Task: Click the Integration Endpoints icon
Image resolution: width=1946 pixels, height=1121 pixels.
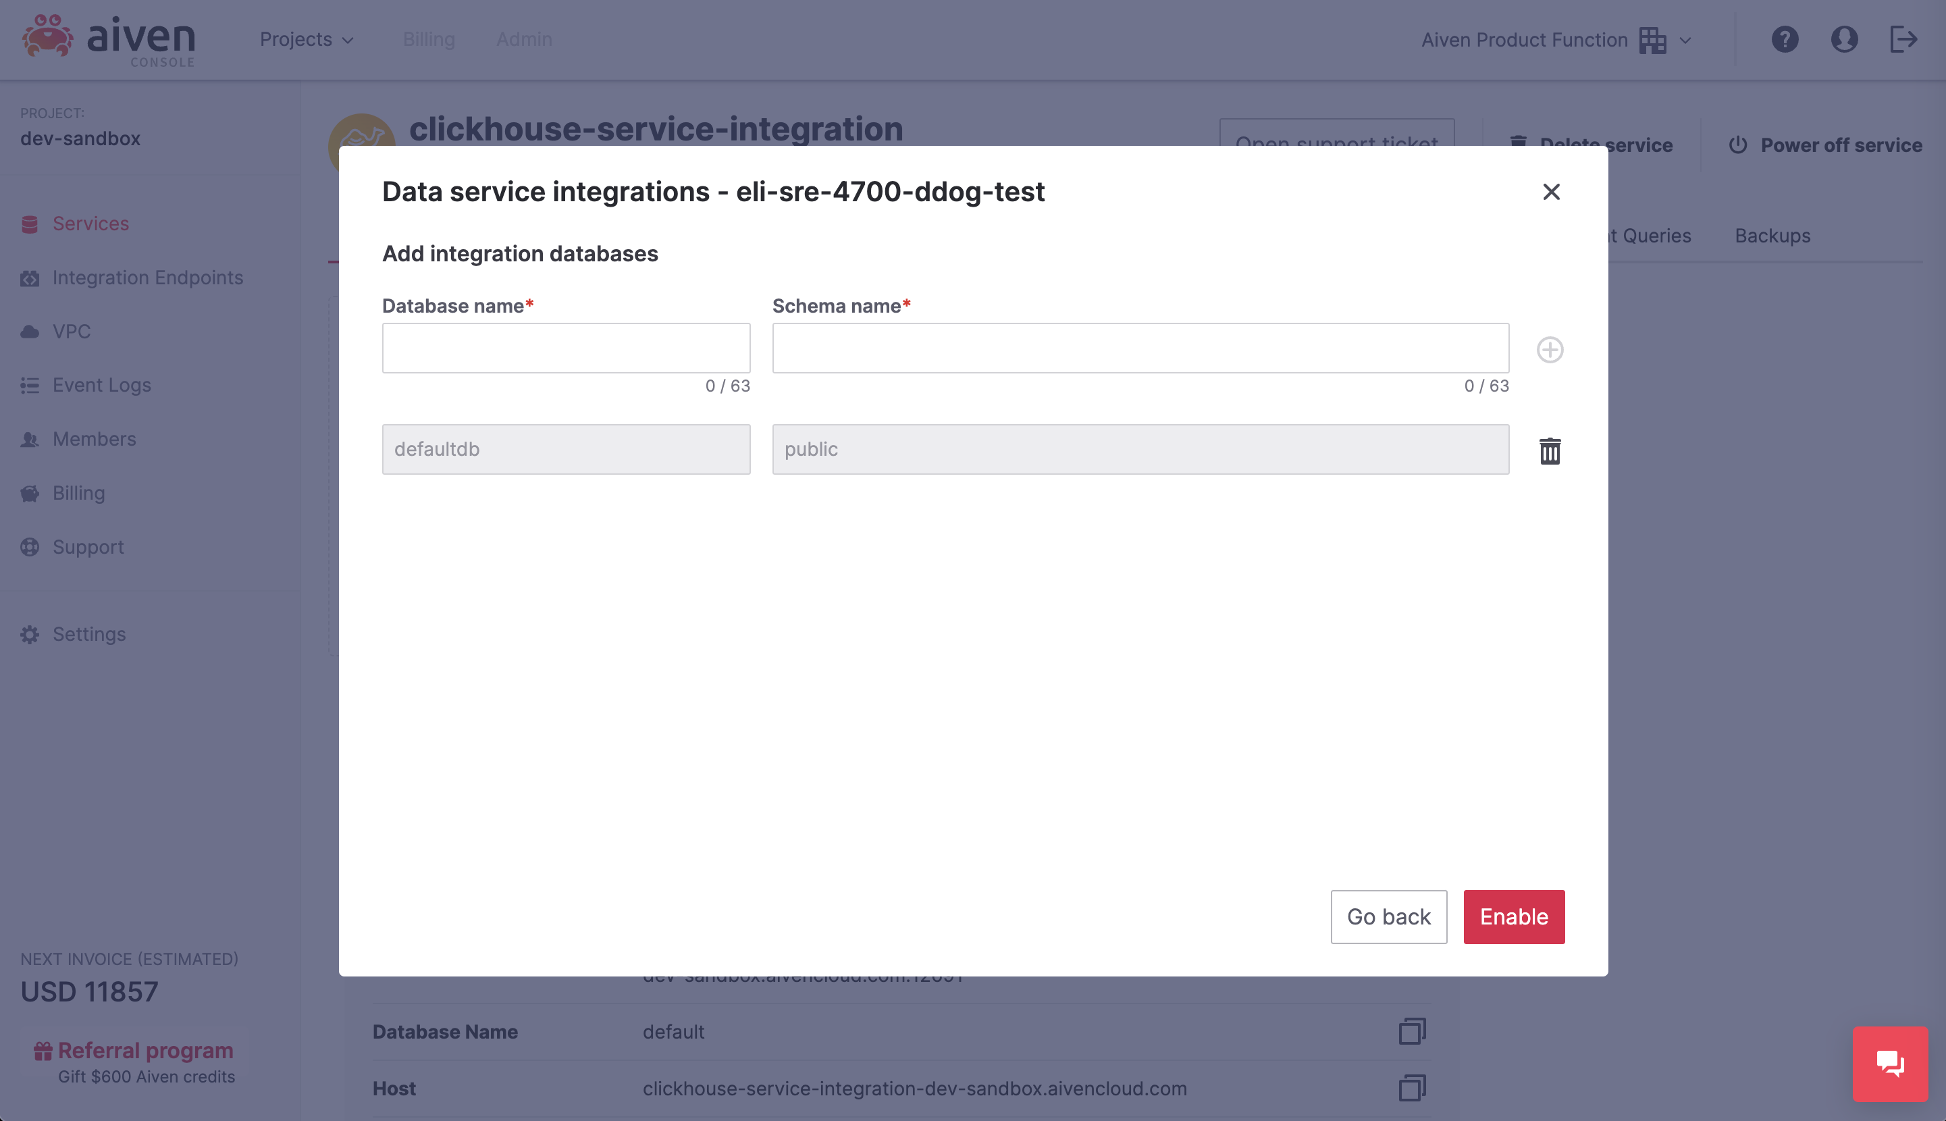Action: point(29,278)
